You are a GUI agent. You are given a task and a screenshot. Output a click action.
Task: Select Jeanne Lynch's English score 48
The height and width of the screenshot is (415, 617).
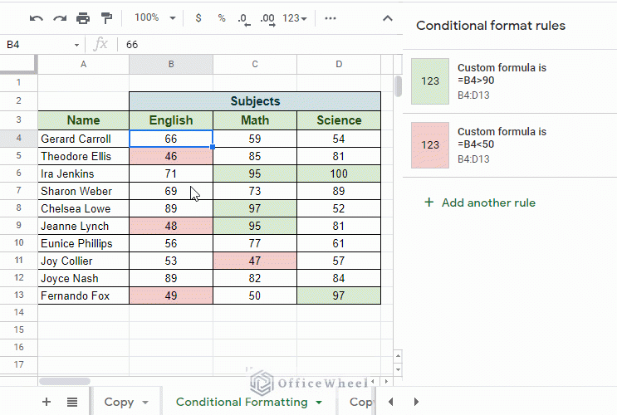171,226
